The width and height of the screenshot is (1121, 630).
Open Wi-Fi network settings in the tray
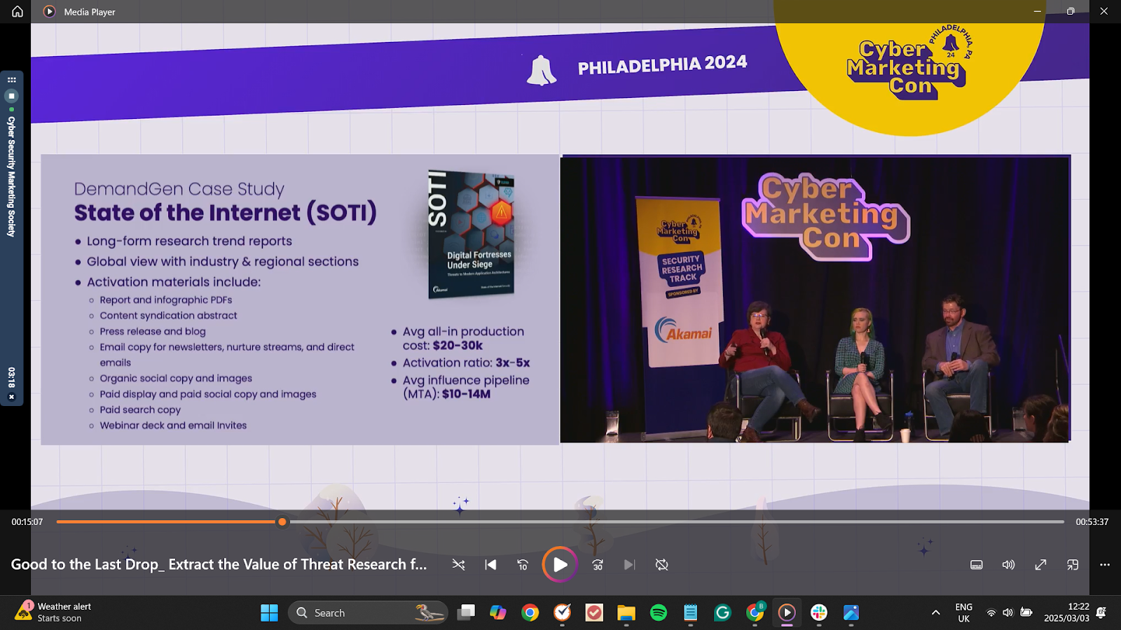(x=991, y=612)
